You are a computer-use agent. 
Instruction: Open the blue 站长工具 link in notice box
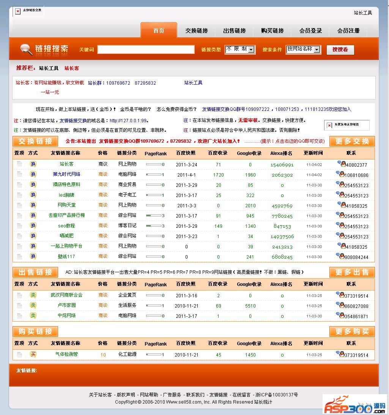click(193, 83)
